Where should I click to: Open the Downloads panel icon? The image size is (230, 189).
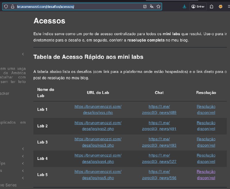[184, 6]
